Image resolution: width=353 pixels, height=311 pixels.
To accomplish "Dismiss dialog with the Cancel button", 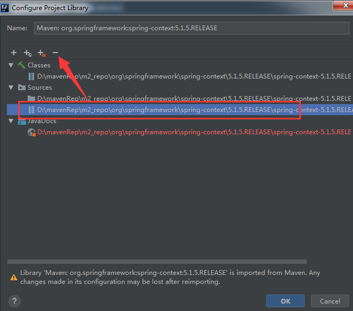I will pos(330,301).
